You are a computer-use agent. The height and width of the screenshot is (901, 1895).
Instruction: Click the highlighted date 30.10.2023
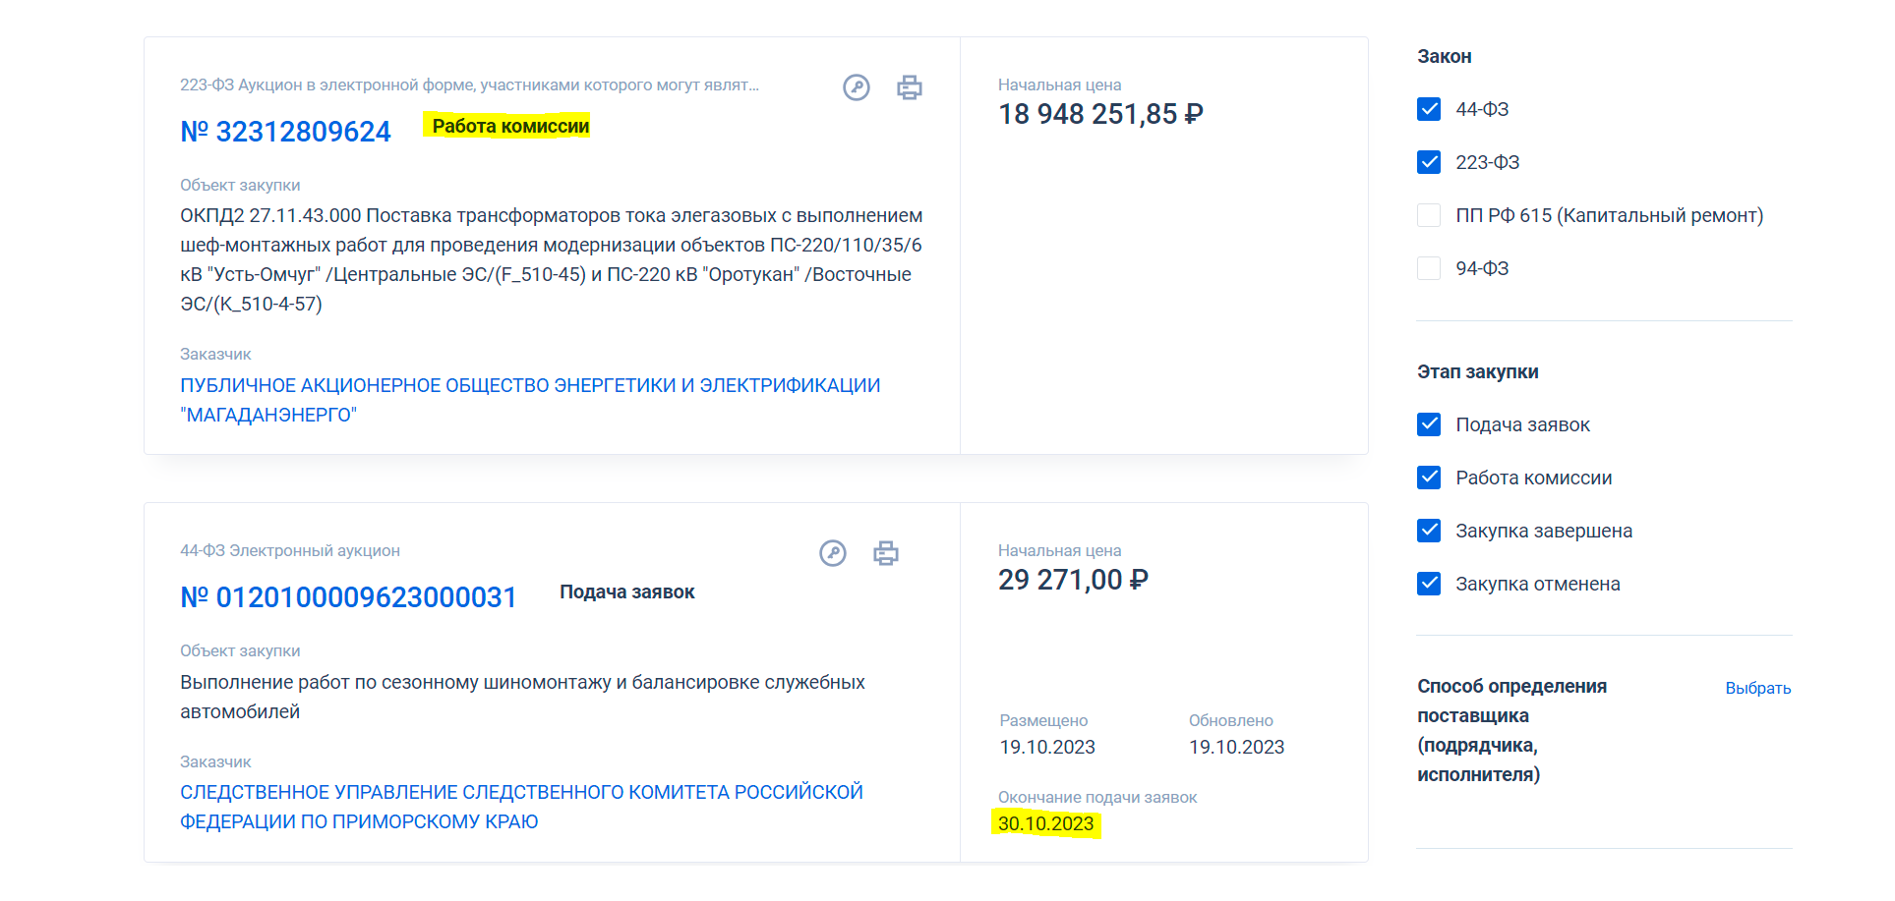point(1045,823)
